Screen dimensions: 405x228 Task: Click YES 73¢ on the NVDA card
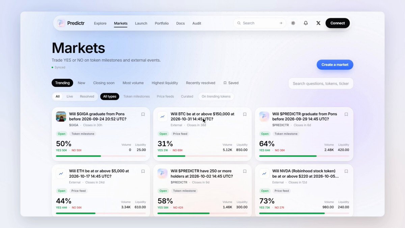pyautogui.click(x=265, y=207)
